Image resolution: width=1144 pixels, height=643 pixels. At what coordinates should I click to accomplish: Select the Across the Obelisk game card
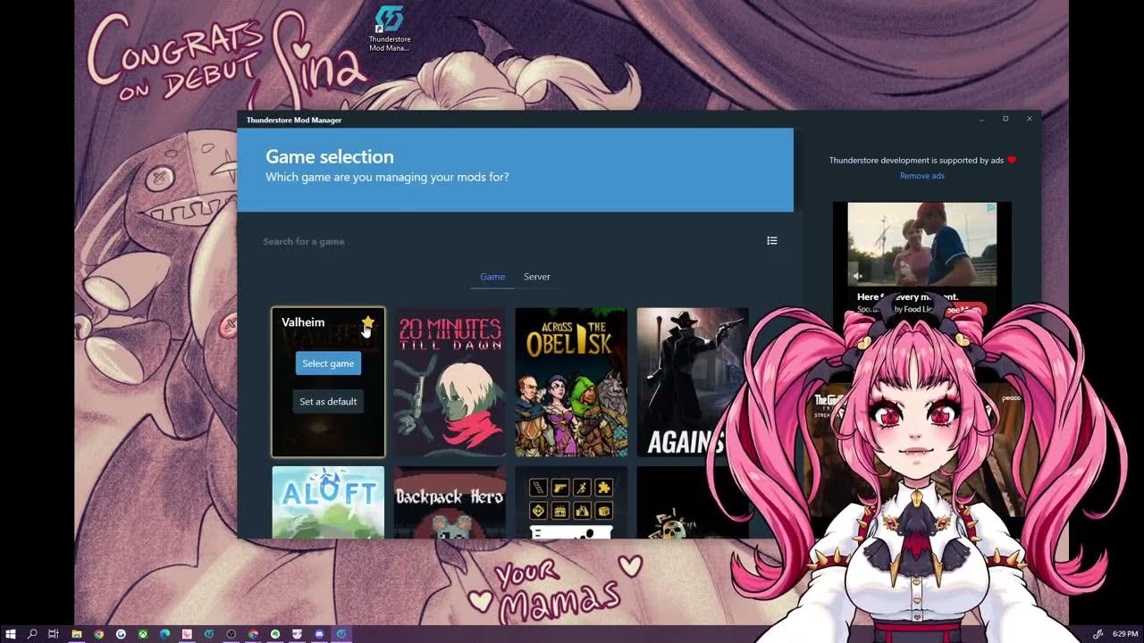571,382
